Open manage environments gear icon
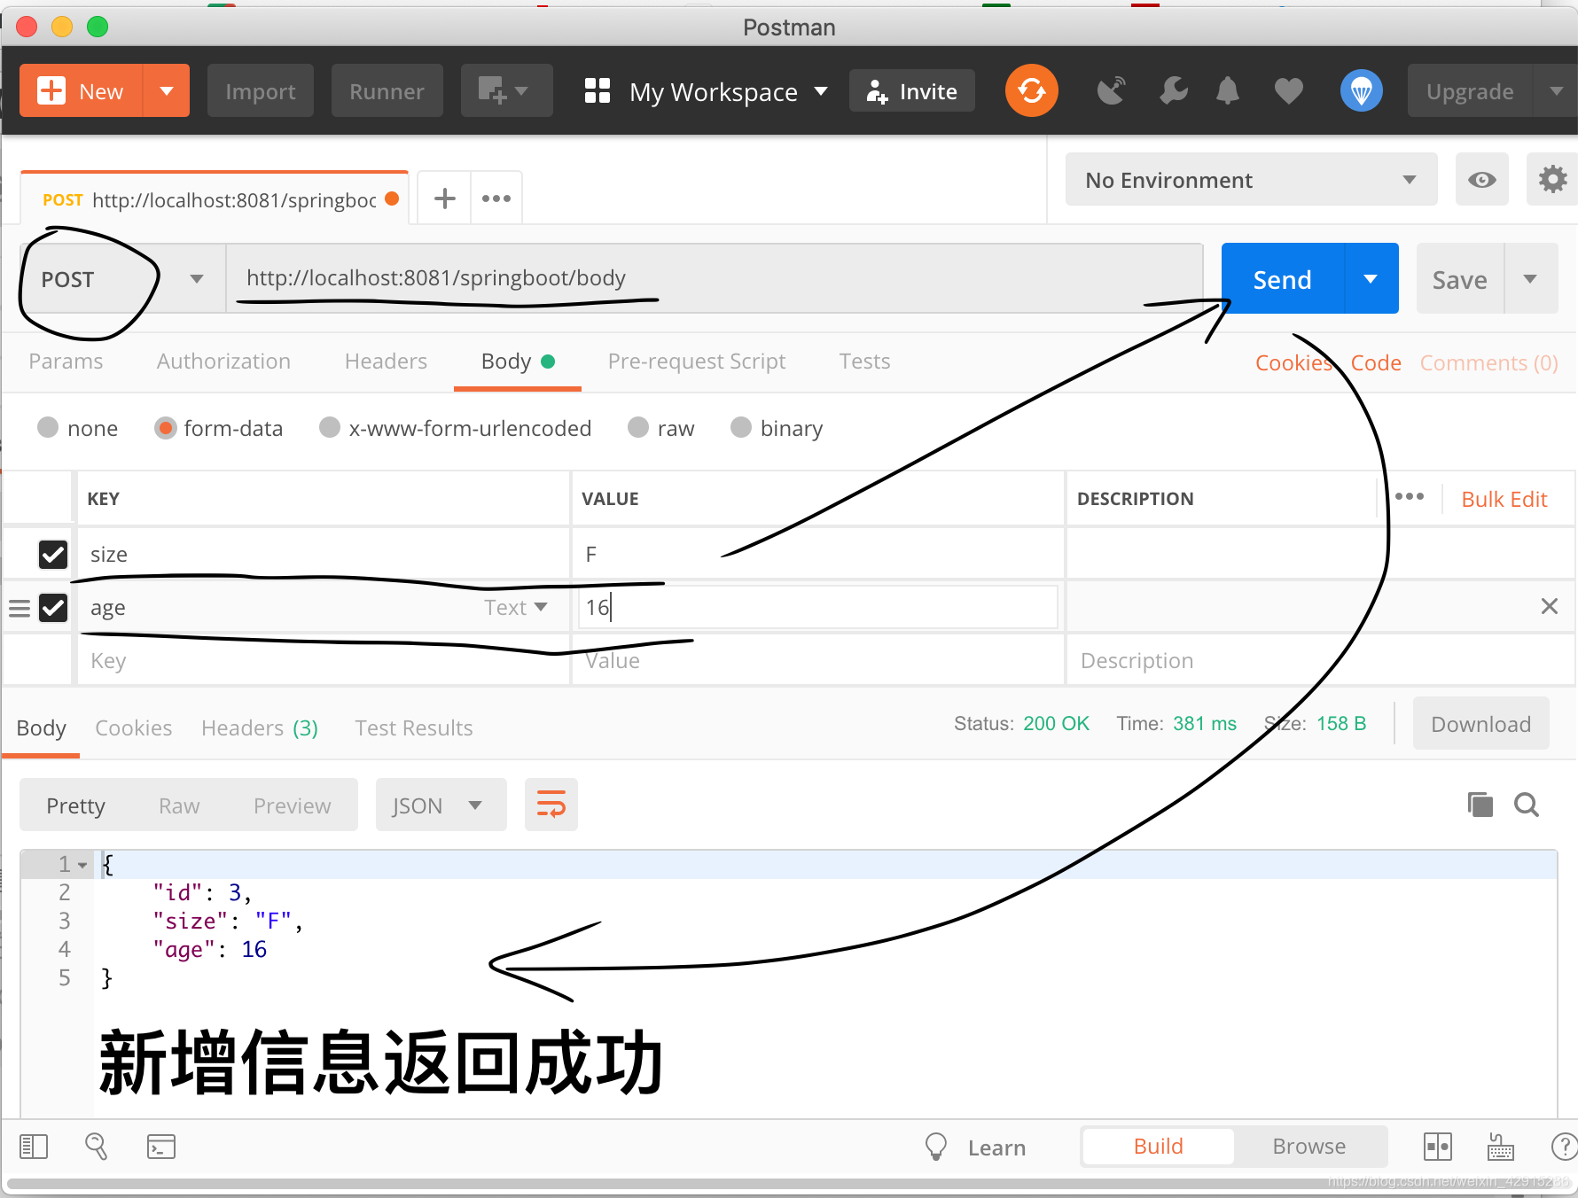 click(x=1552, y=180)
